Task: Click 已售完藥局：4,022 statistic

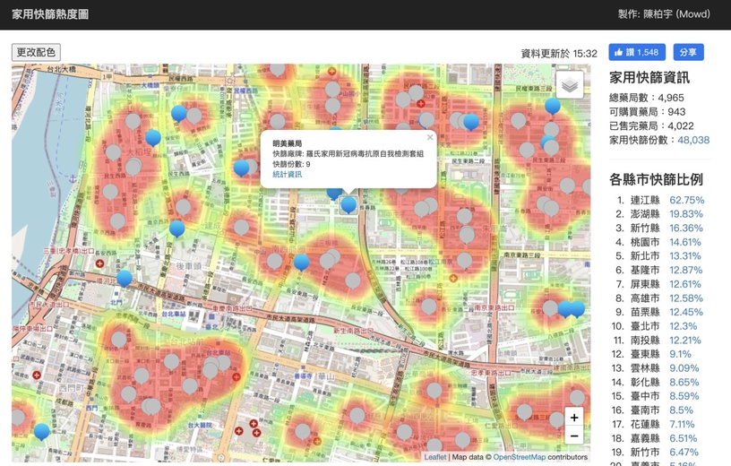Action: [651, 126]
